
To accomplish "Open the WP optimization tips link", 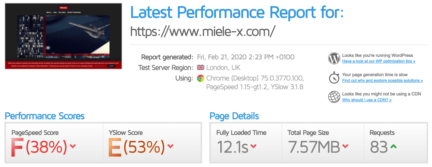I will [378, 61].
